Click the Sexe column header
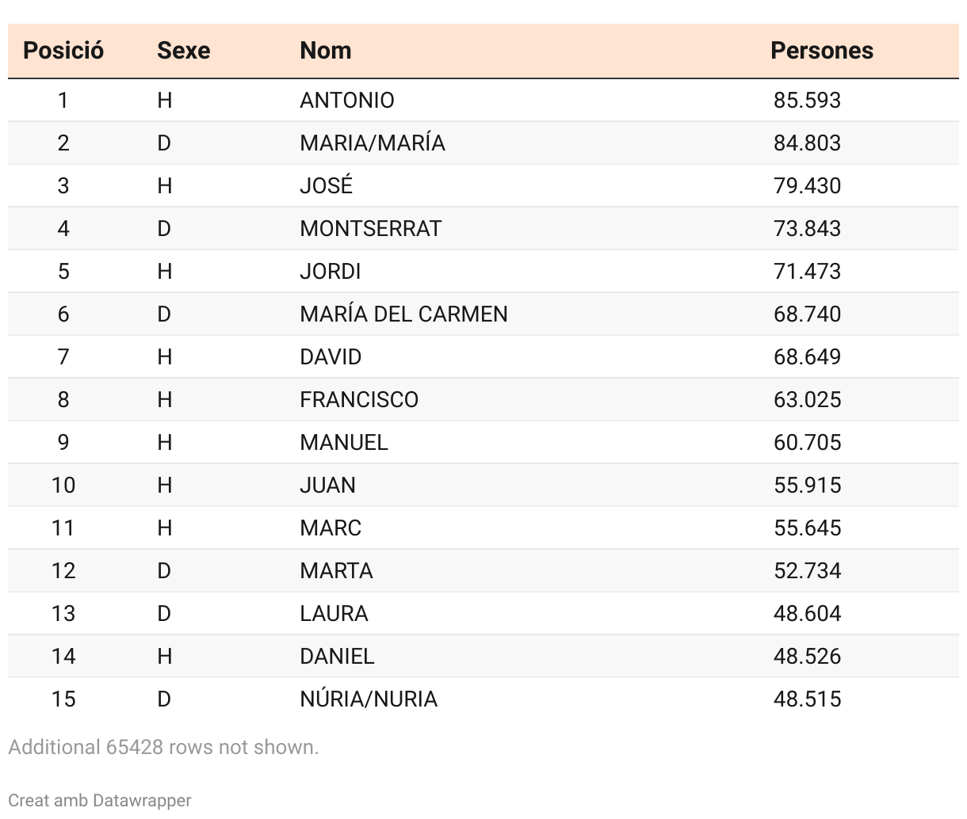This screenshot has height=819, width=967. 183,51
